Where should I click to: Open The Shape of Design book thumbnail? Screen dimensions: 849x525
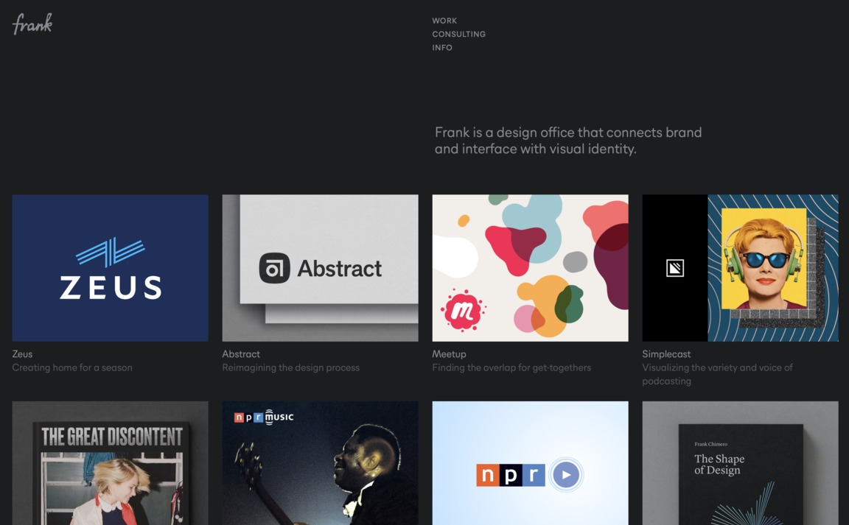click(740, 463)
